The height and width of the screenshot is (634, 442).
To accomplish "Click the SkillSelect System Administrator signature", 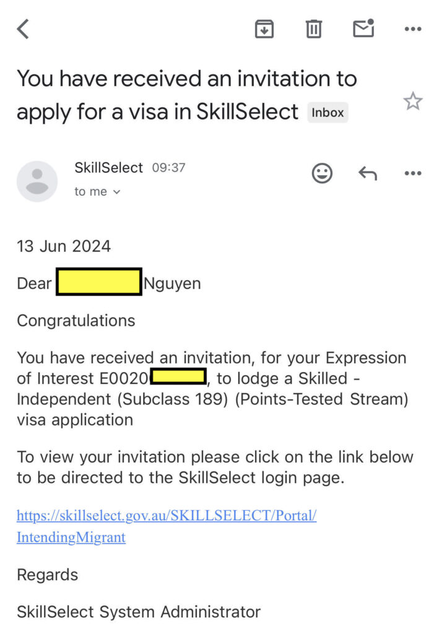I will (139, 612).
